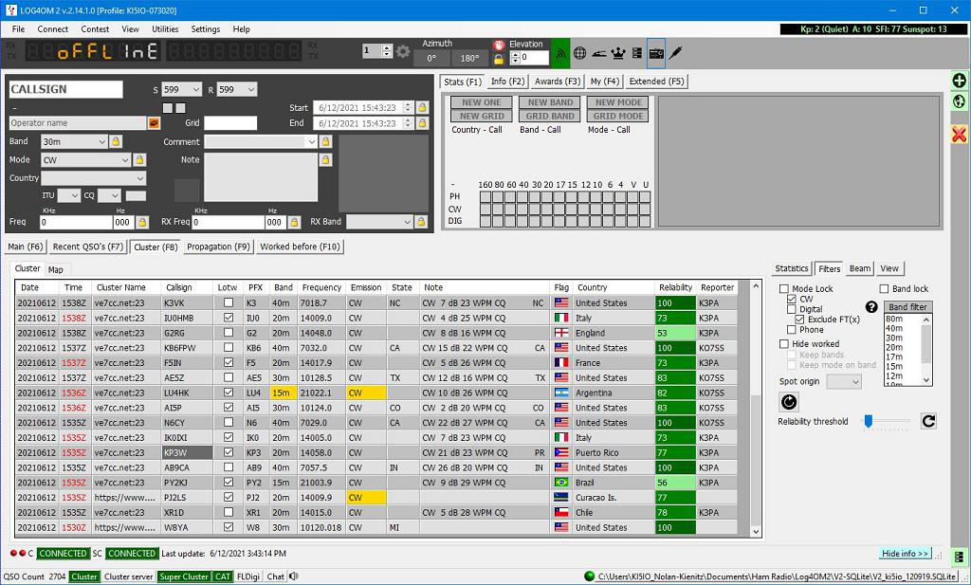Click the red X clear icon
Image resolution: width=971 pixels, height=585 pixels.
[x=960, y=134]
